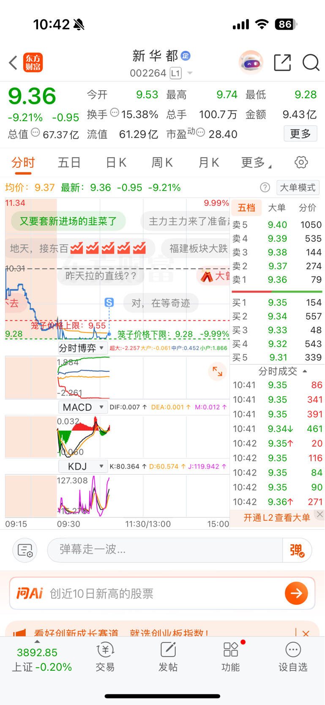This screenshot has height=705, width=325.
Task: Select the 卖5 row at 9.40
Action: (x=277, y=224)
